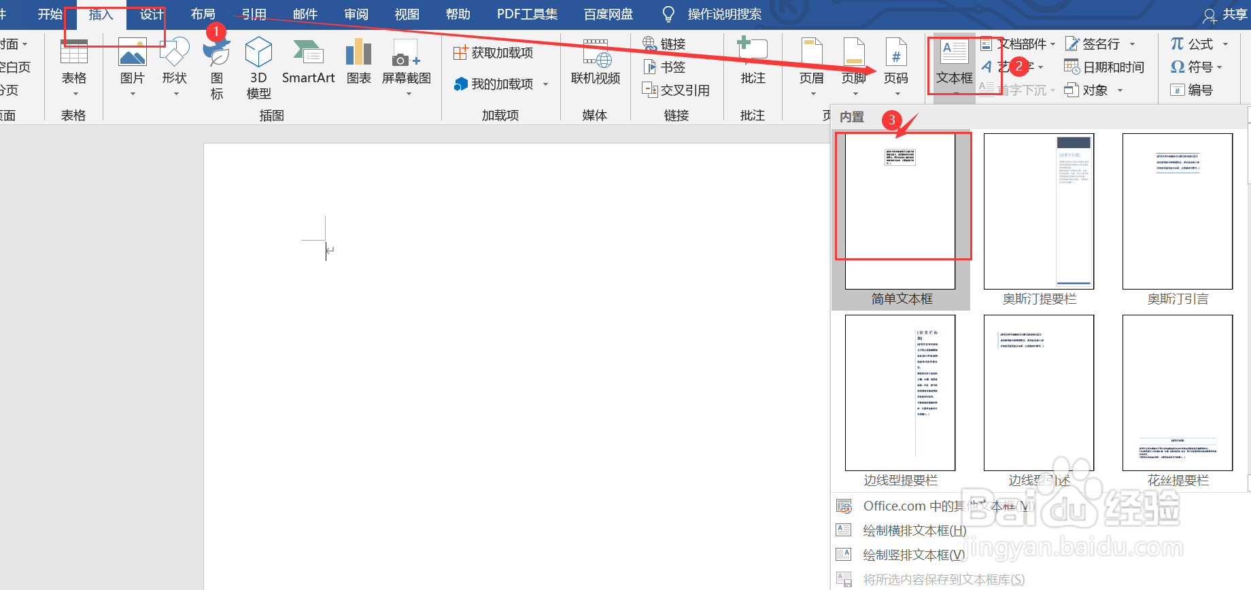
Task: Expand the Object dropdown arrow
Action: [x=1119, y=90]
